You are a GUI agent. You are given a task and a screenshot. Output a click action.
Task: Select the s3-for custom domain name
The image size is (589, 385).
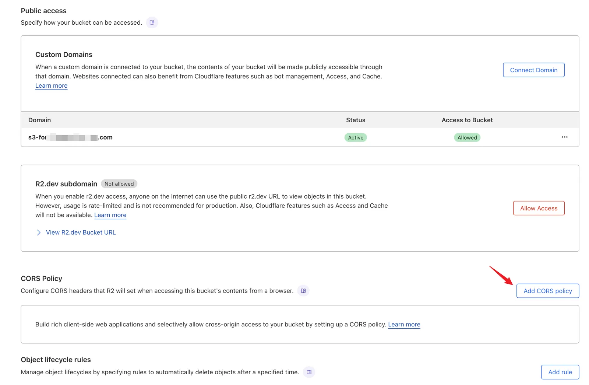coord(70,137)
